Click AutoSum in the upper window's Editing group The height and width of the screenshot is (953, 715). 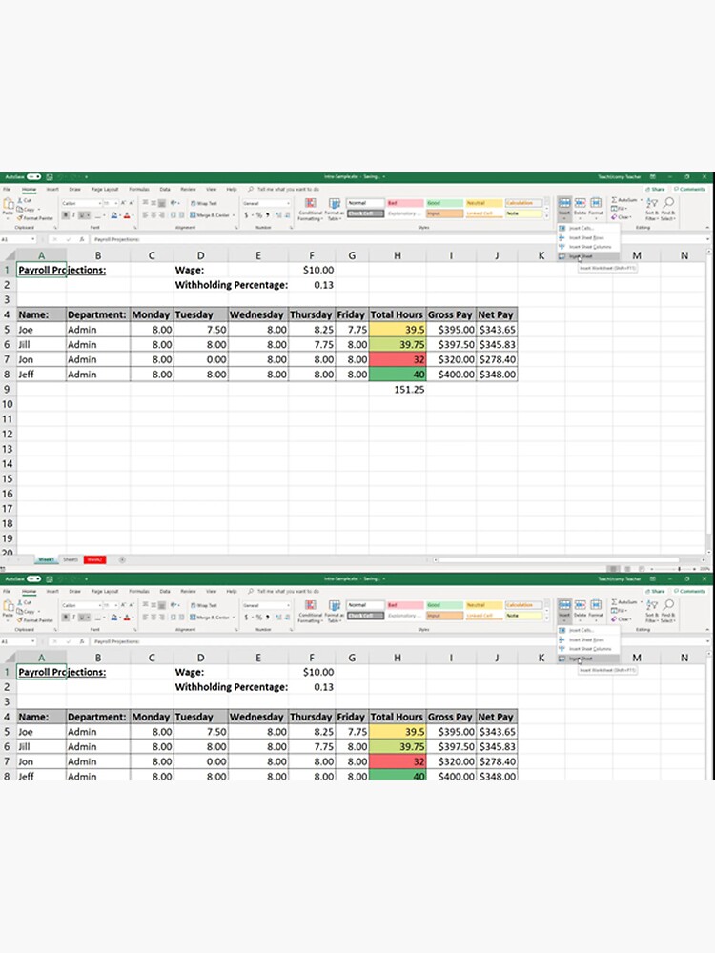pyautogui.click(x=625, y=200)
